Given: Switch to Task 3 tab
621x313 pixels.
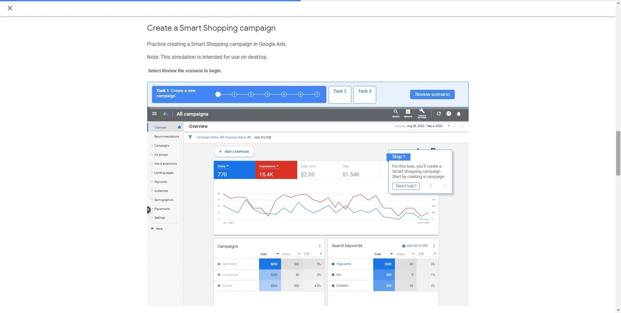Looking at the screenshot, I should (x=365, y=95).
